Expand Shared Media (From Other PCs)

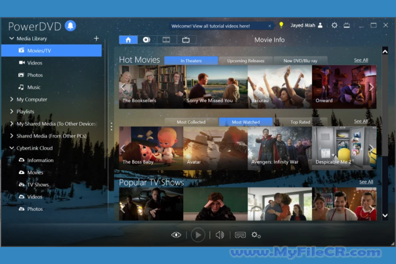pos(12,136)
